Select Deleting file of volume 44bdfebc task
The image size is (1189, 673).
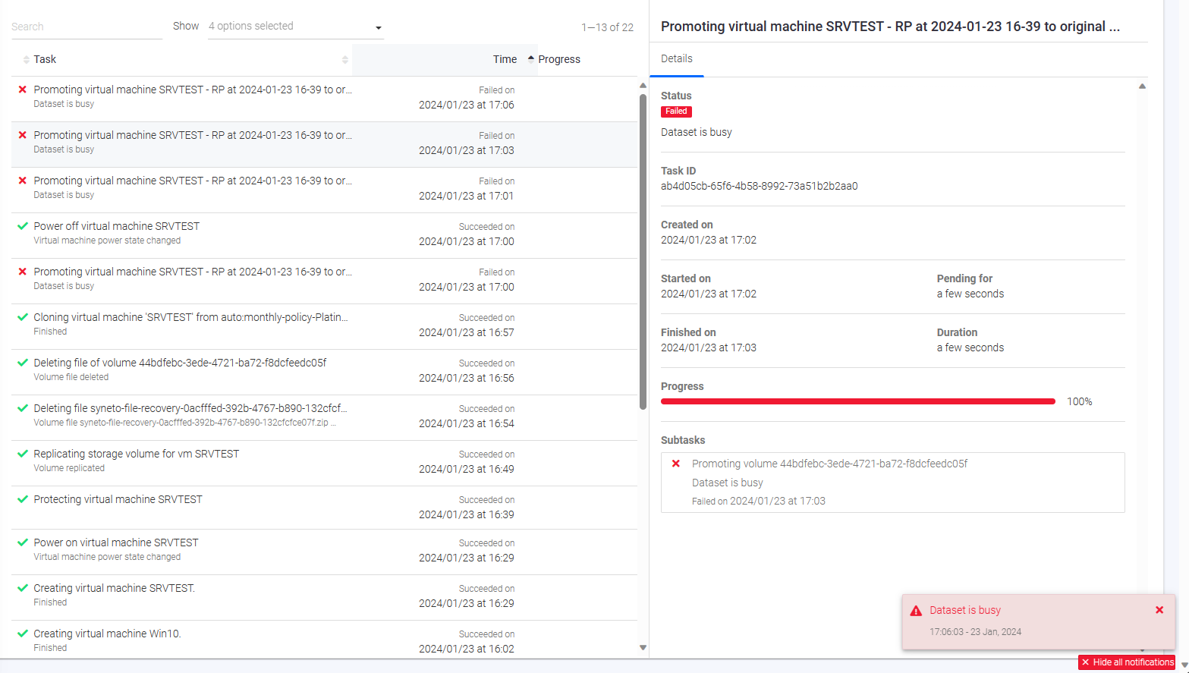click(180, 363)
